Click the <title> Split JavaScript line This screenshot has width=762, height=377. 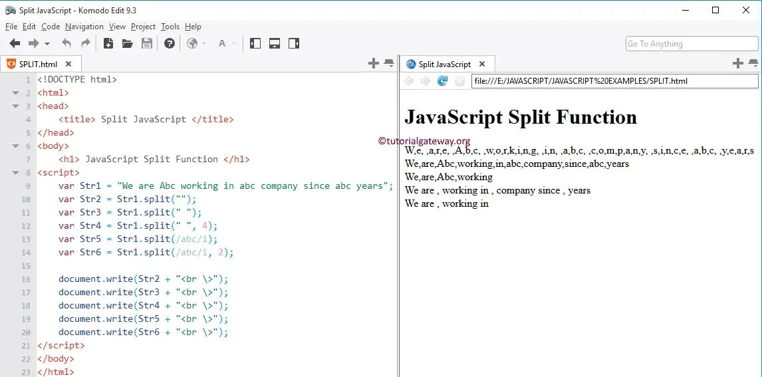pyautogui.click(x=146, y=120)
